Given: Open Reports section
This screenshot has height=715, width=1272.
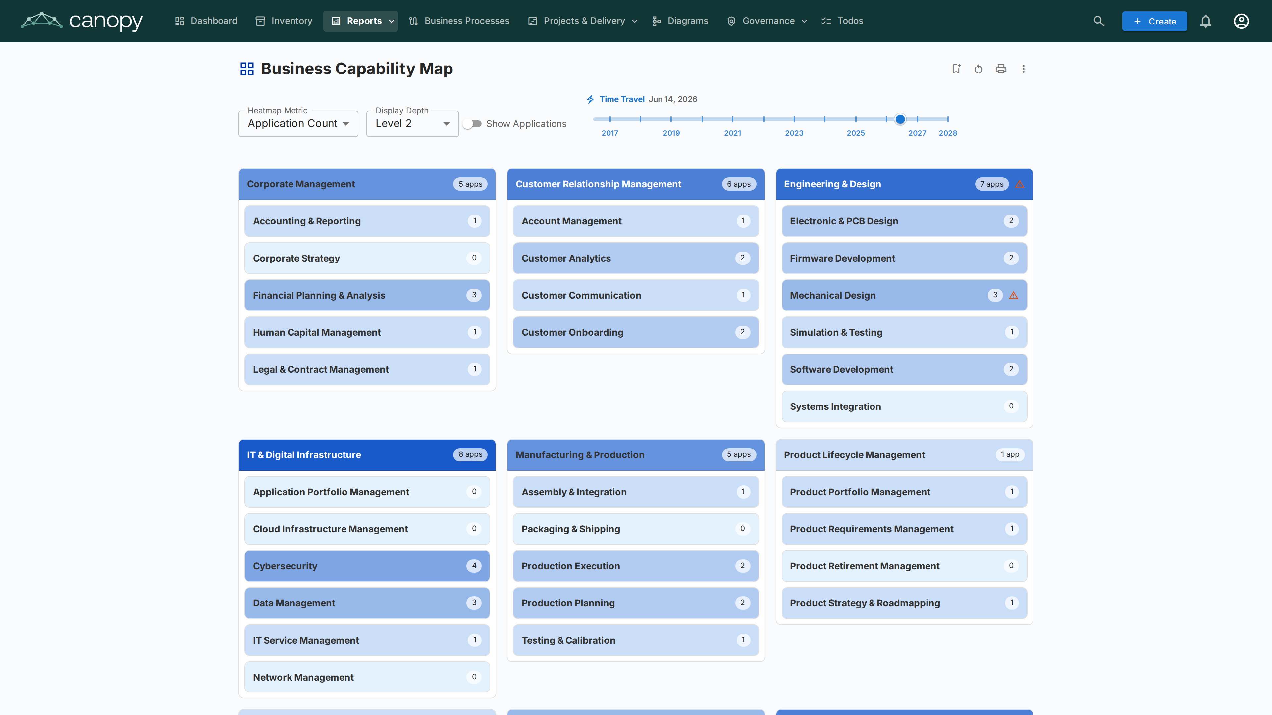Looking at the screenshot, I should (x=360, y=21).
